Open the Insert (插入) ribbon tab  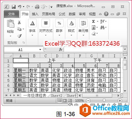point(35,14)
